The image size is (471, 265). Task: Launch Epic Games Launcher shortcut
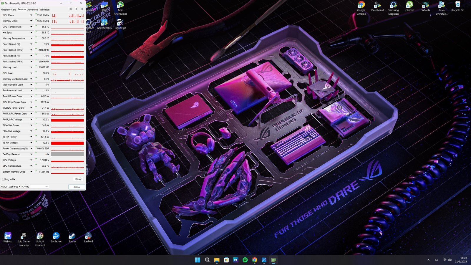click(24, 239)
